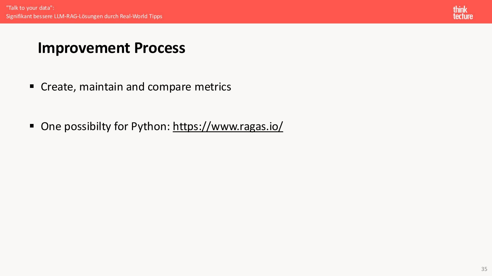Viewport: 492px width, 276px height.
Task: Click the square bullet before 'One possibilty'
Action: click(x=32, y=126)
